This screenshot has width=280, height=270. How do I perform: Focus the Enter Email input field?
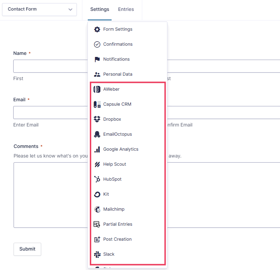pos(51,112)
